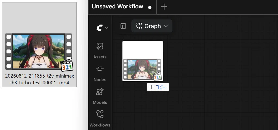
Task: Open the Nodes sidebar panel
Action: pyautogui.click(x=100, y=73)
